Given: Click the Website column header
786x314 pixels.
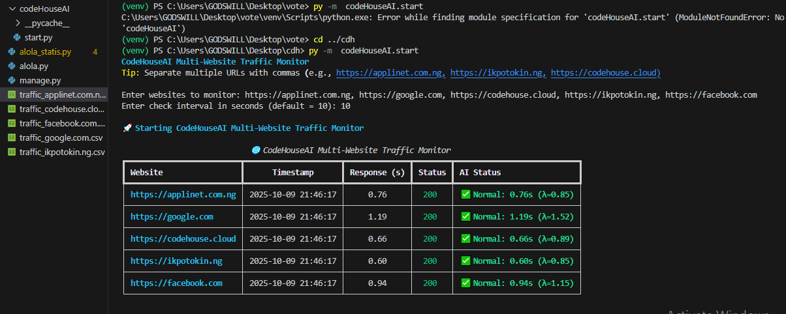Looking at the screenshot, I should click(x=147, y=173).
